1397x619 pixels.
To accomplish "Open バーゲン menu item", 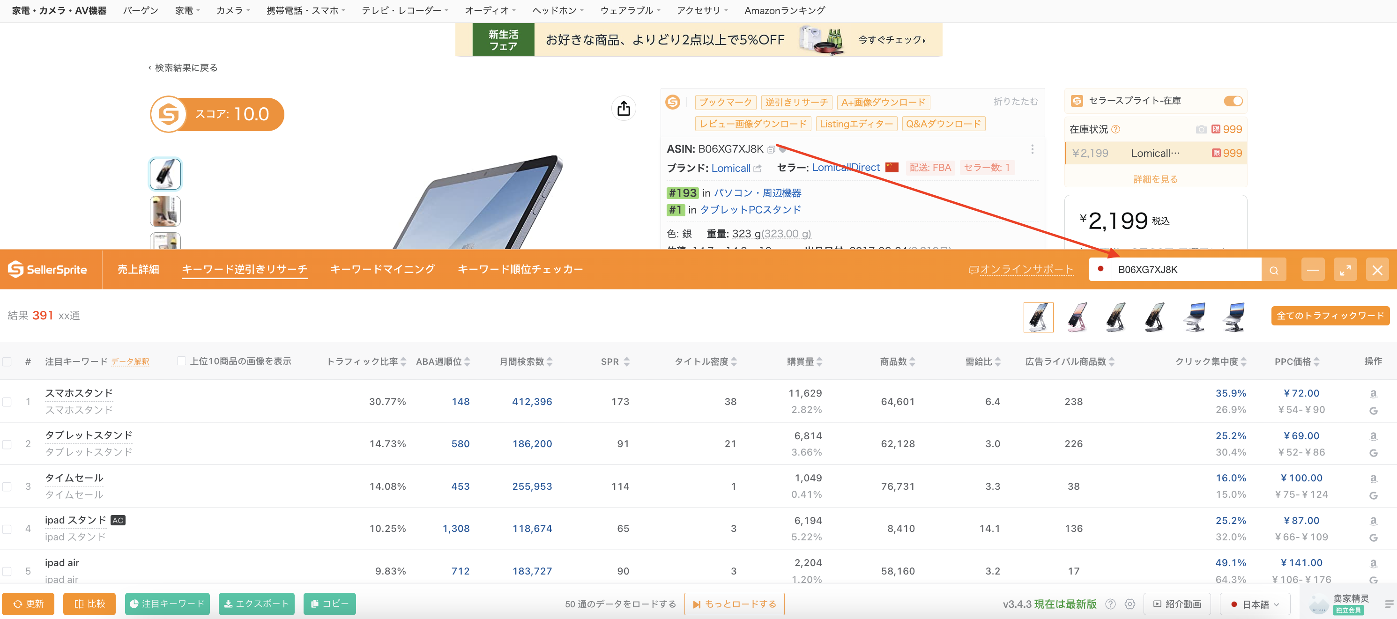I will 141,10.
